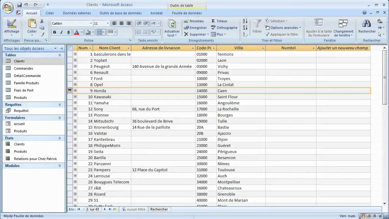The width and height of the screenshot is (389, 219).
Task: Click the round Office button
Action: click(7, 8)
